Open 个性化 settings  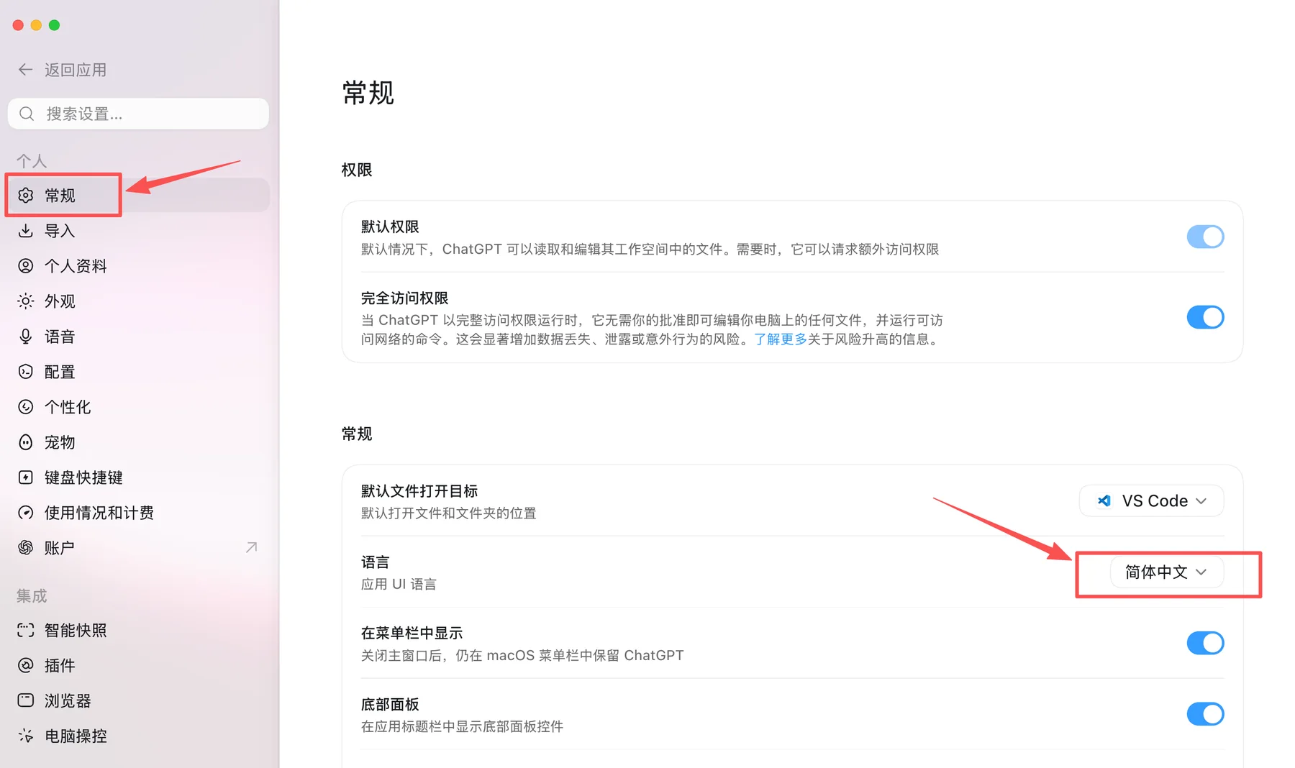(138, 407)
